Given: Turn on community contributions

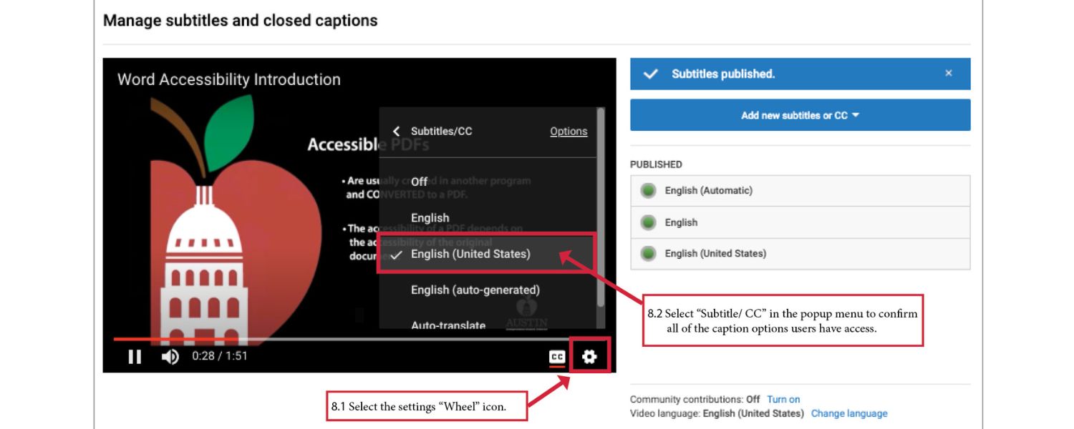Looking at the screenshot, I should point(783,399).
